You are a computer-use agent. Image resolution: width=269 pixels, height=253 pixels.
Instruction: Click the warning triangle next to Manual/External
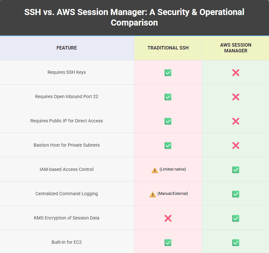[153, 195]
